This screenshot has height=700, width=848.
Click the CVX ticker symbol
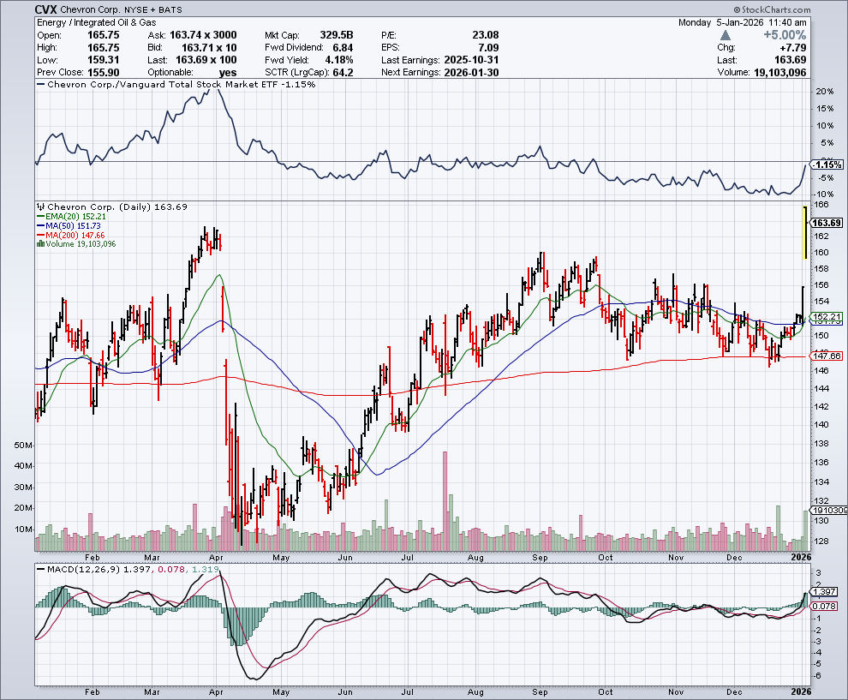pos(46,9)
